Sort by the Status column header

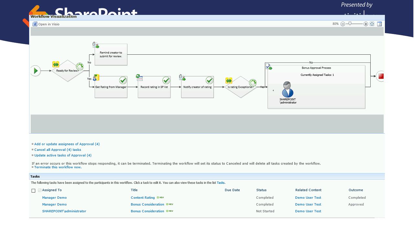261,190
